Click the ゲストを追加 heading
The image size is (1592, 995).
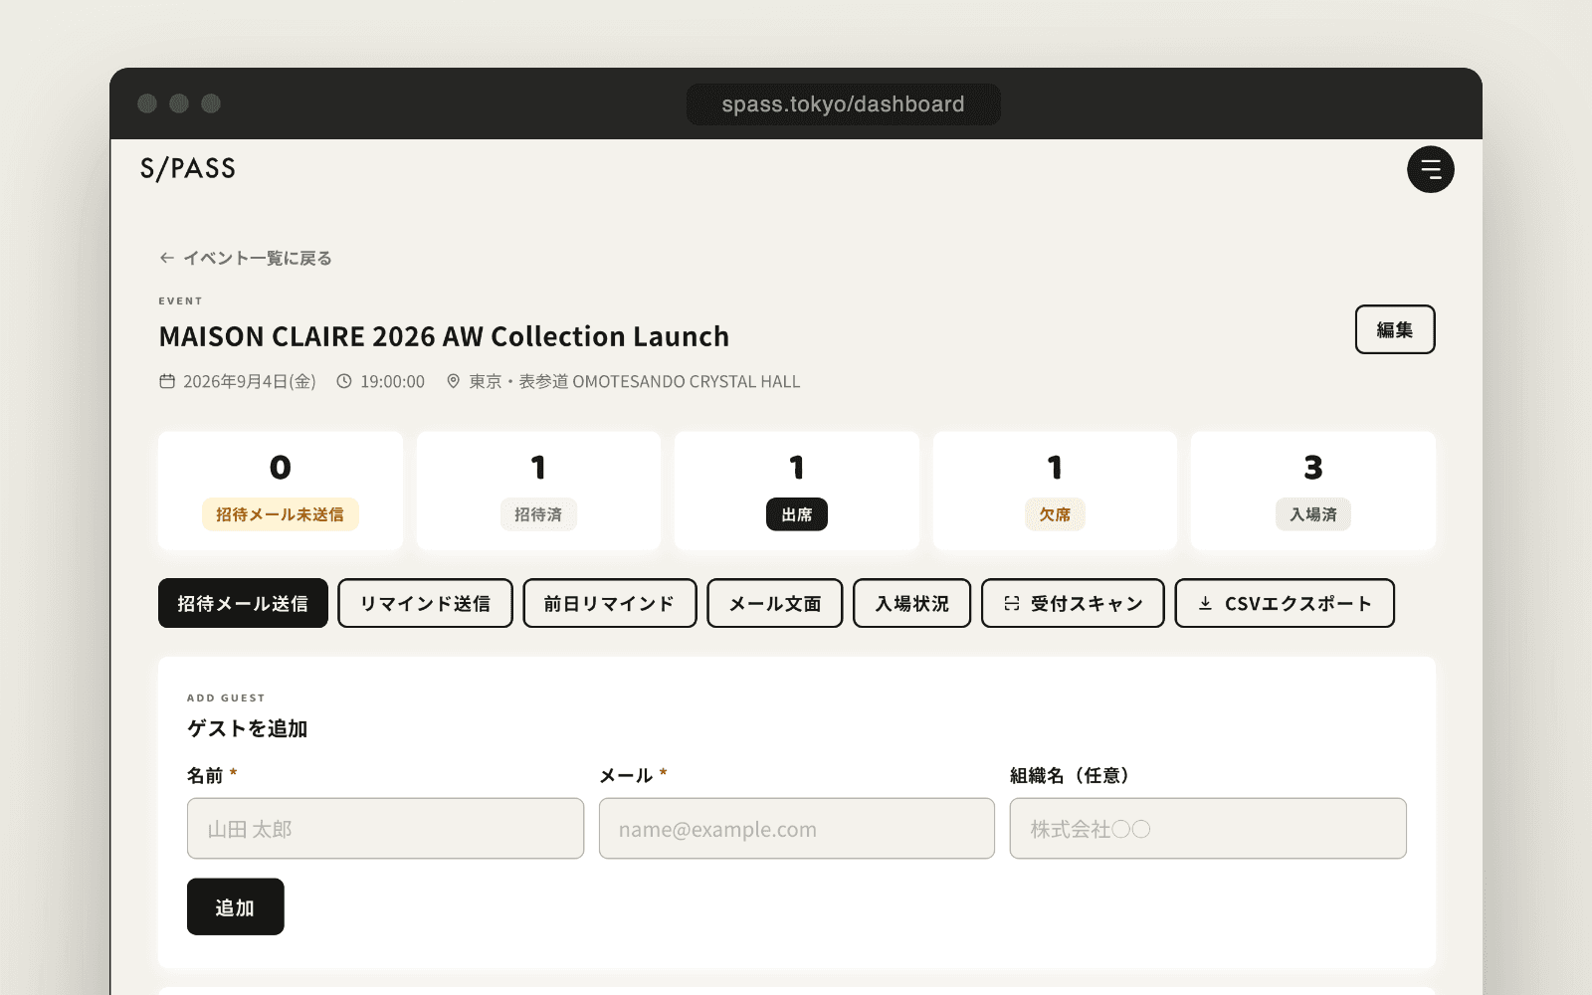click(x=248, y=728)
